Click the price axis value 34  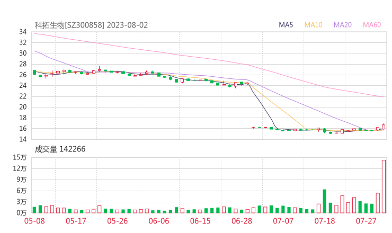tap(23, 32)
